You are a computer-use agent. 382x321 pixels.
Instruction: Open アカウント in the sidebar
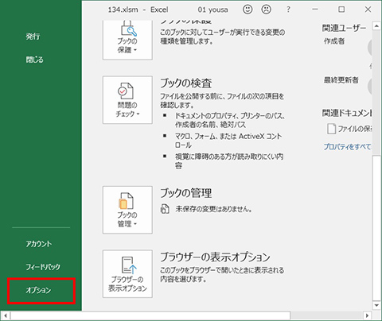point(39,244)
